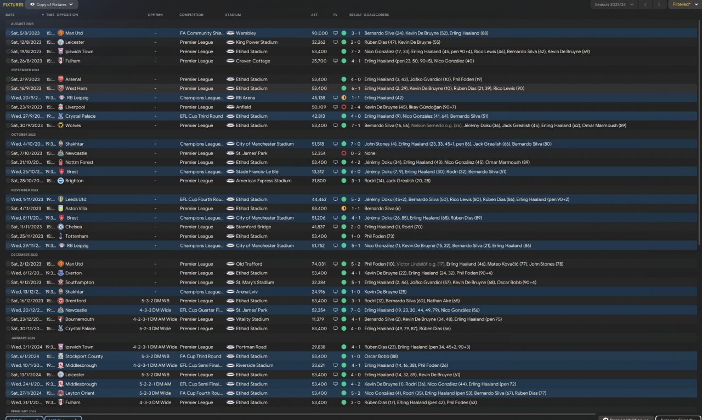702x420 pixels.
Task: Click the 74,031 attendance value
Action: click(x=318, y=264)
